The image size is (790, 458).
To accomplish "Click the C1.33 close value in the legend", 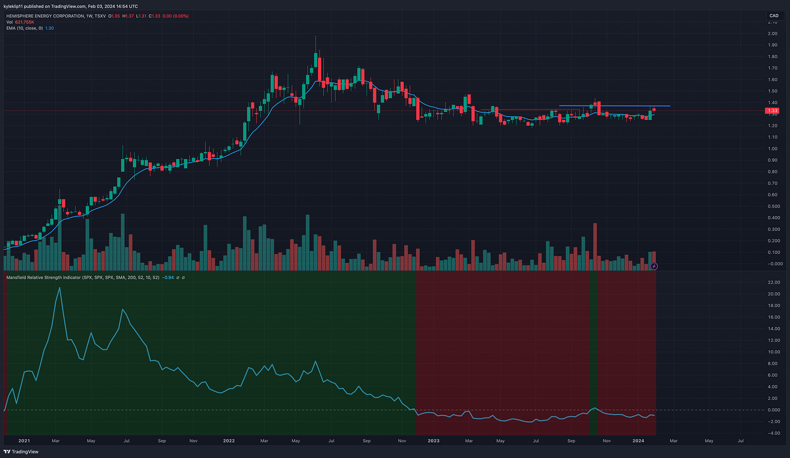I will (156, 16).
